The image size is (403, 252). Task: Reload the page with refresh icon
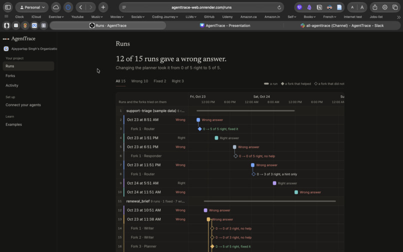[x=279, y=7]
